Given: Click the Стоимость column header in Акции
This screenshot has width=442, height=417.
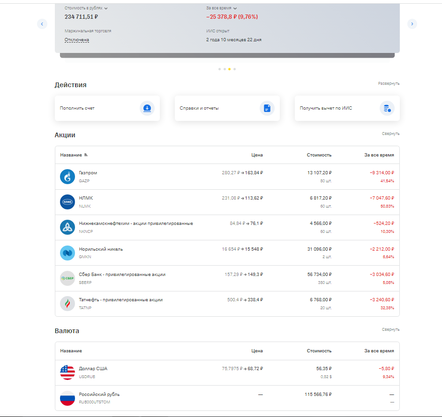Looking at the screenshot, I should coord(319,155).
